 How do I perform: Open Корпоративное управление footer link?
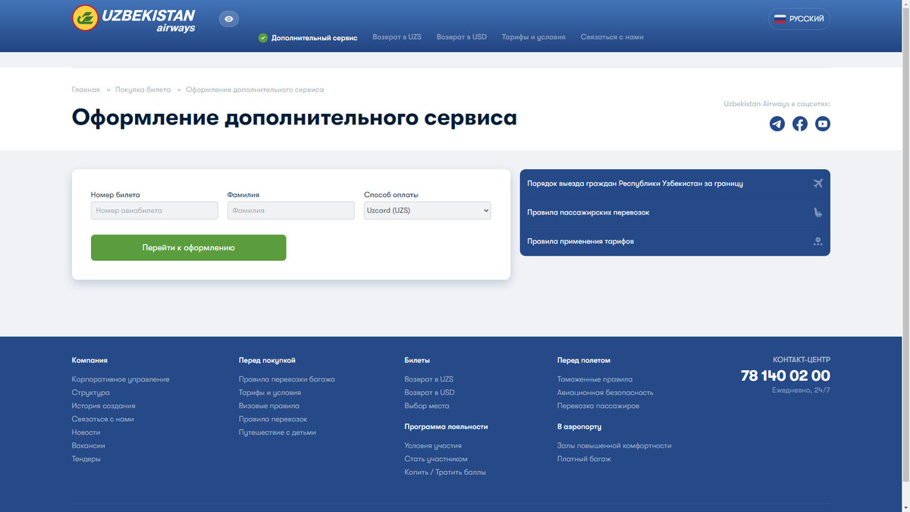click(121, 379)
